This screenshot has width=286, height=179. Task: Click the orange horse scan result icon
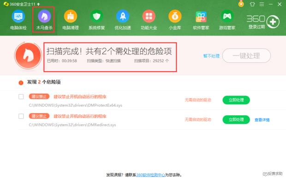28,55
